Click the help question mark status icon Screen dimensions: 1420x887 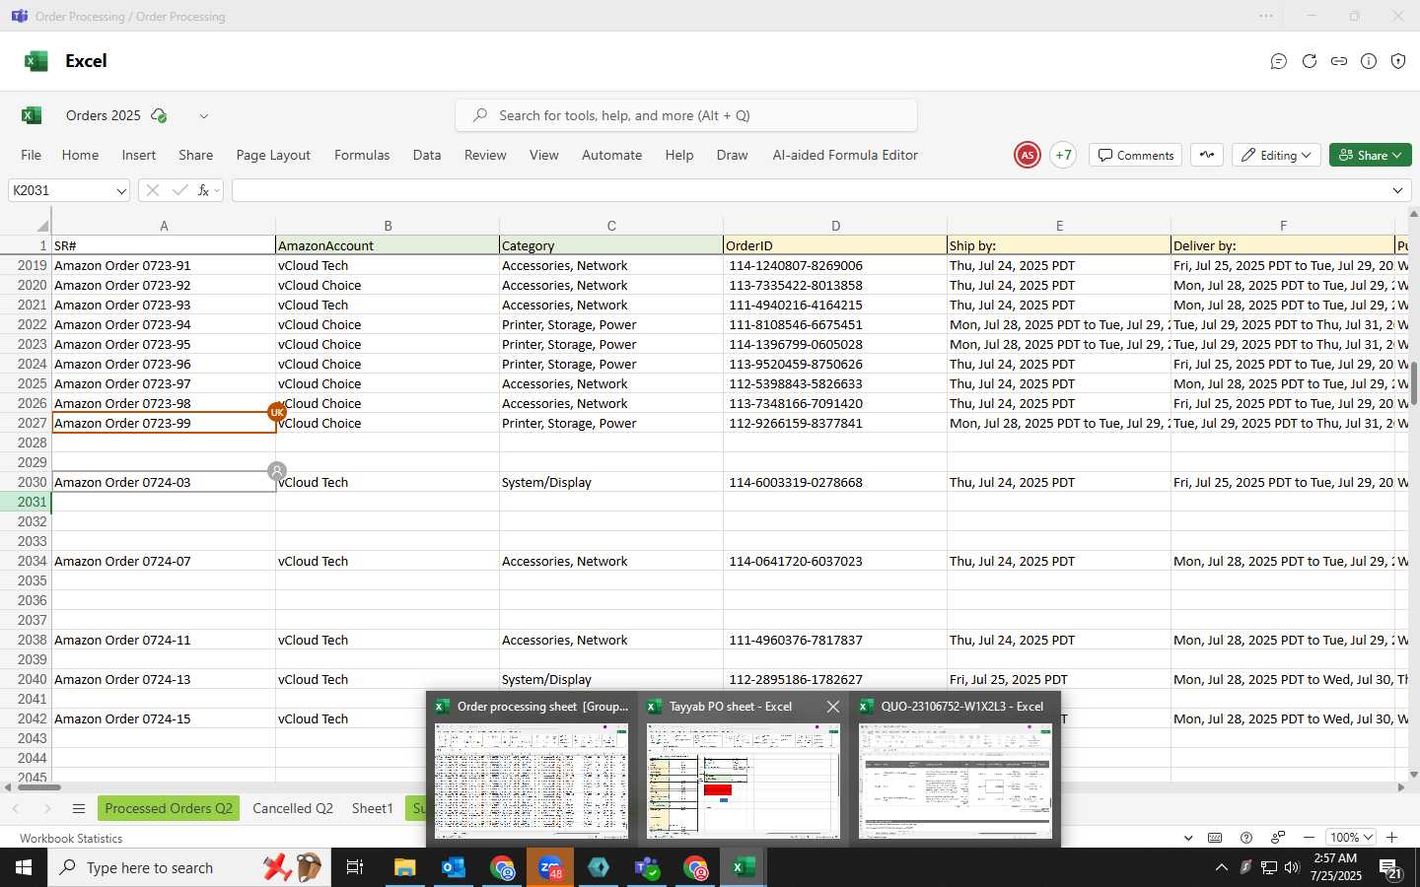point(1246,838)
